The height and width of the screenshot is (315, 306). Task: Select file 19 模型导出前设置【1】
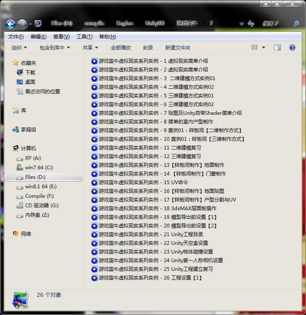(154, 217)
